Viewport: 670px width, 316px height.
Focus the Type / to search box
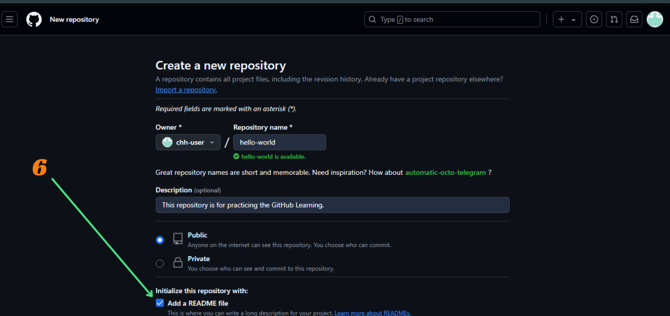457,19
